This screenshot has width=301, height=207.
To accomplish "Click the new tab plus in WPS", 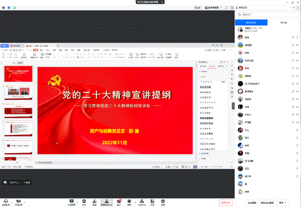I will coord(58,46).
